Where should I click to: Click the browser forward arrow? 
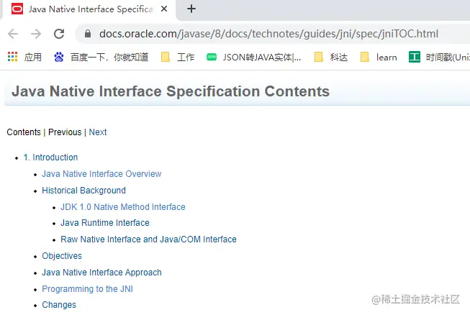coord(36,34)
